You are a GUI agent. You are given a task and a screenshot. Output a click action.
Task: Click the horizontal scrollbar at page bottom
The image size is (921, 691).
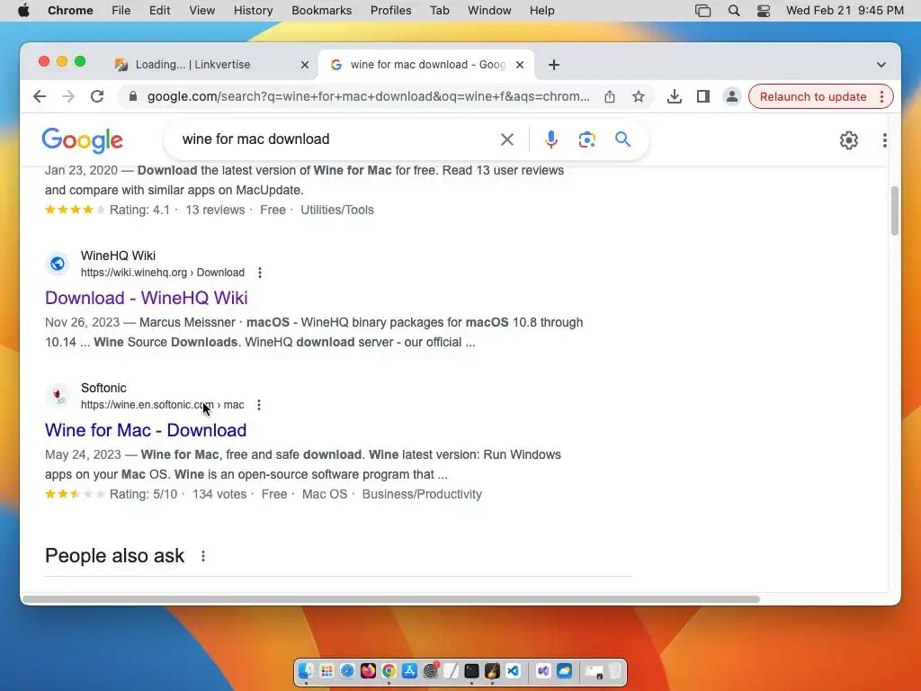(x=391, y=599)
